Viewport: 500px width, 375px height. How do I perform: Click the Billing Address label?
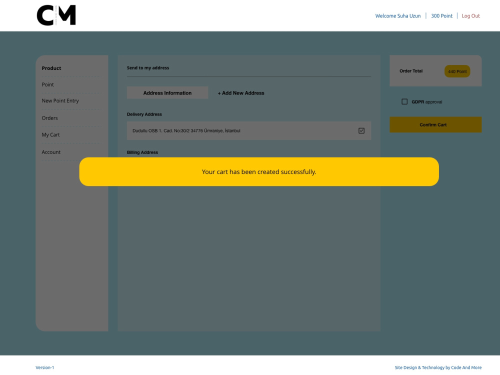coord(142,152)
